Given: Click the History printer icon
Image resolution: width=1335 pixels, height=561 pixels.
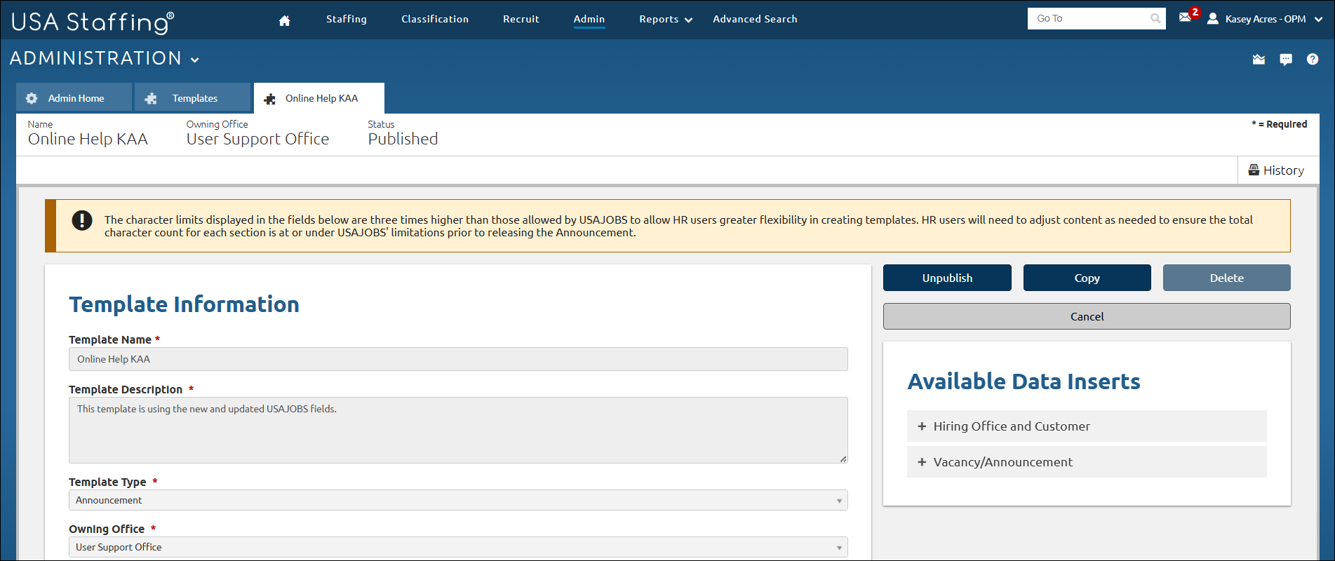Looking at the screenshot, I should pos(1254,170).
